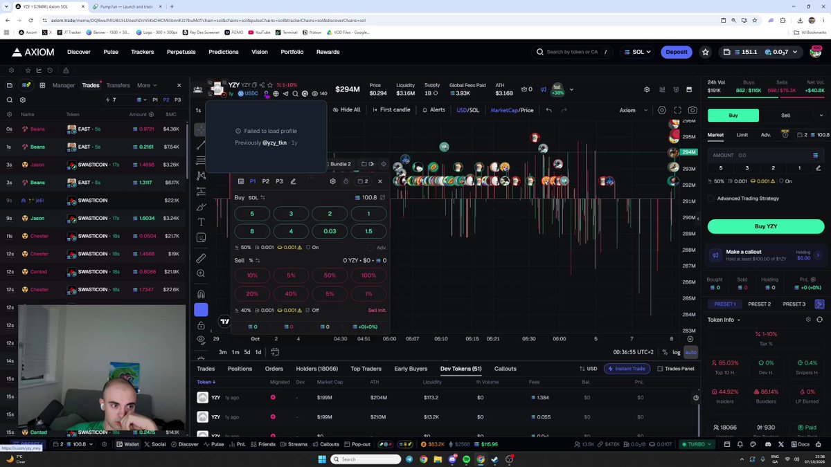Open the Axiom chart source dropdown
The height and width of the screenshot is (467, 831).
(x=634, y=110)
